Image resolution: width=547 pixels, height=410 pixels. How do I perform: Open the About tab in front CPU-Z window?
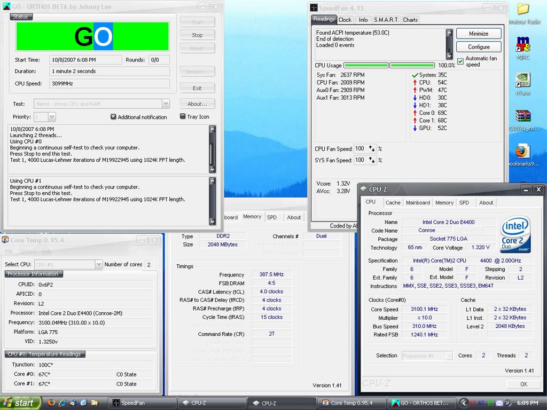coord(486,202)
